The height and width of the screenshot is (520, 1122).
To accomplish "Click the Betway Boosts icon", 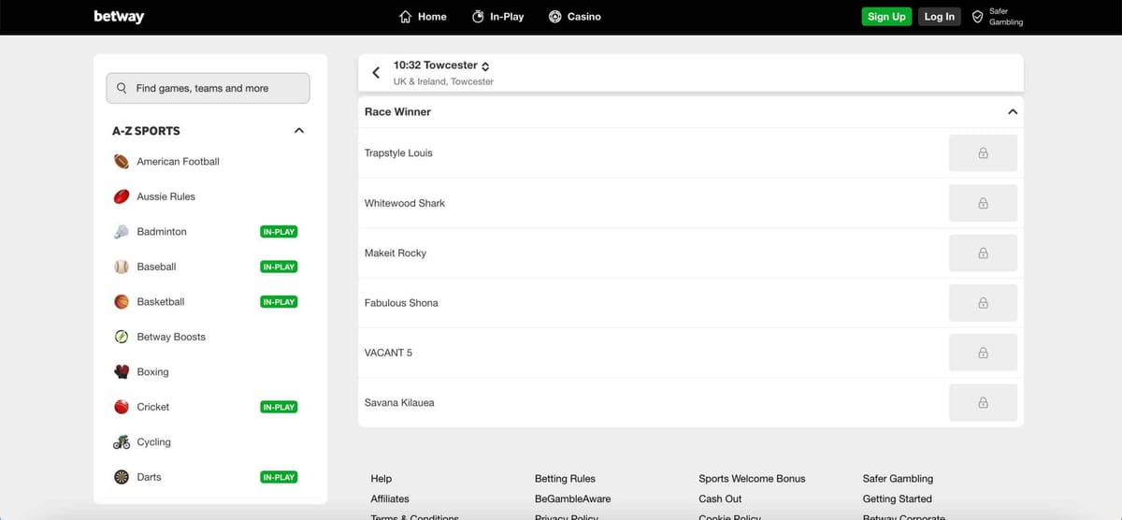I will tap(122, 337).
